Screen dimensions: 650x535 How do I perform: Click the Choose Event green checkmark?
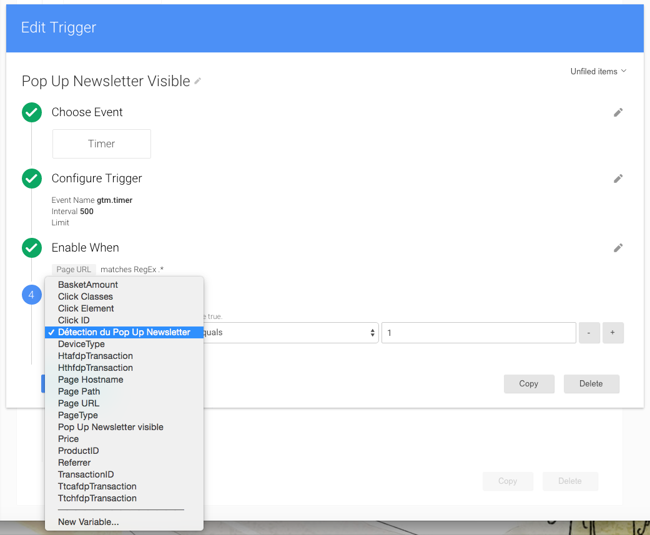[32, 112]
